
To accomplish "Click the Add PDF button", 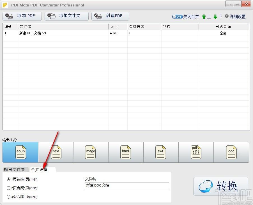I will pos(22,16).
